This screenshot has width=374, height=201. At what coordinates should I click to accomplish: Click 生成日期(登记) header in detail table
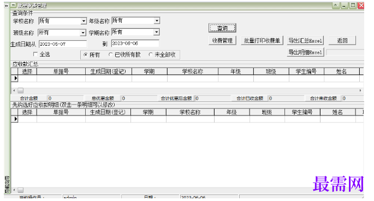click(108, 112)
